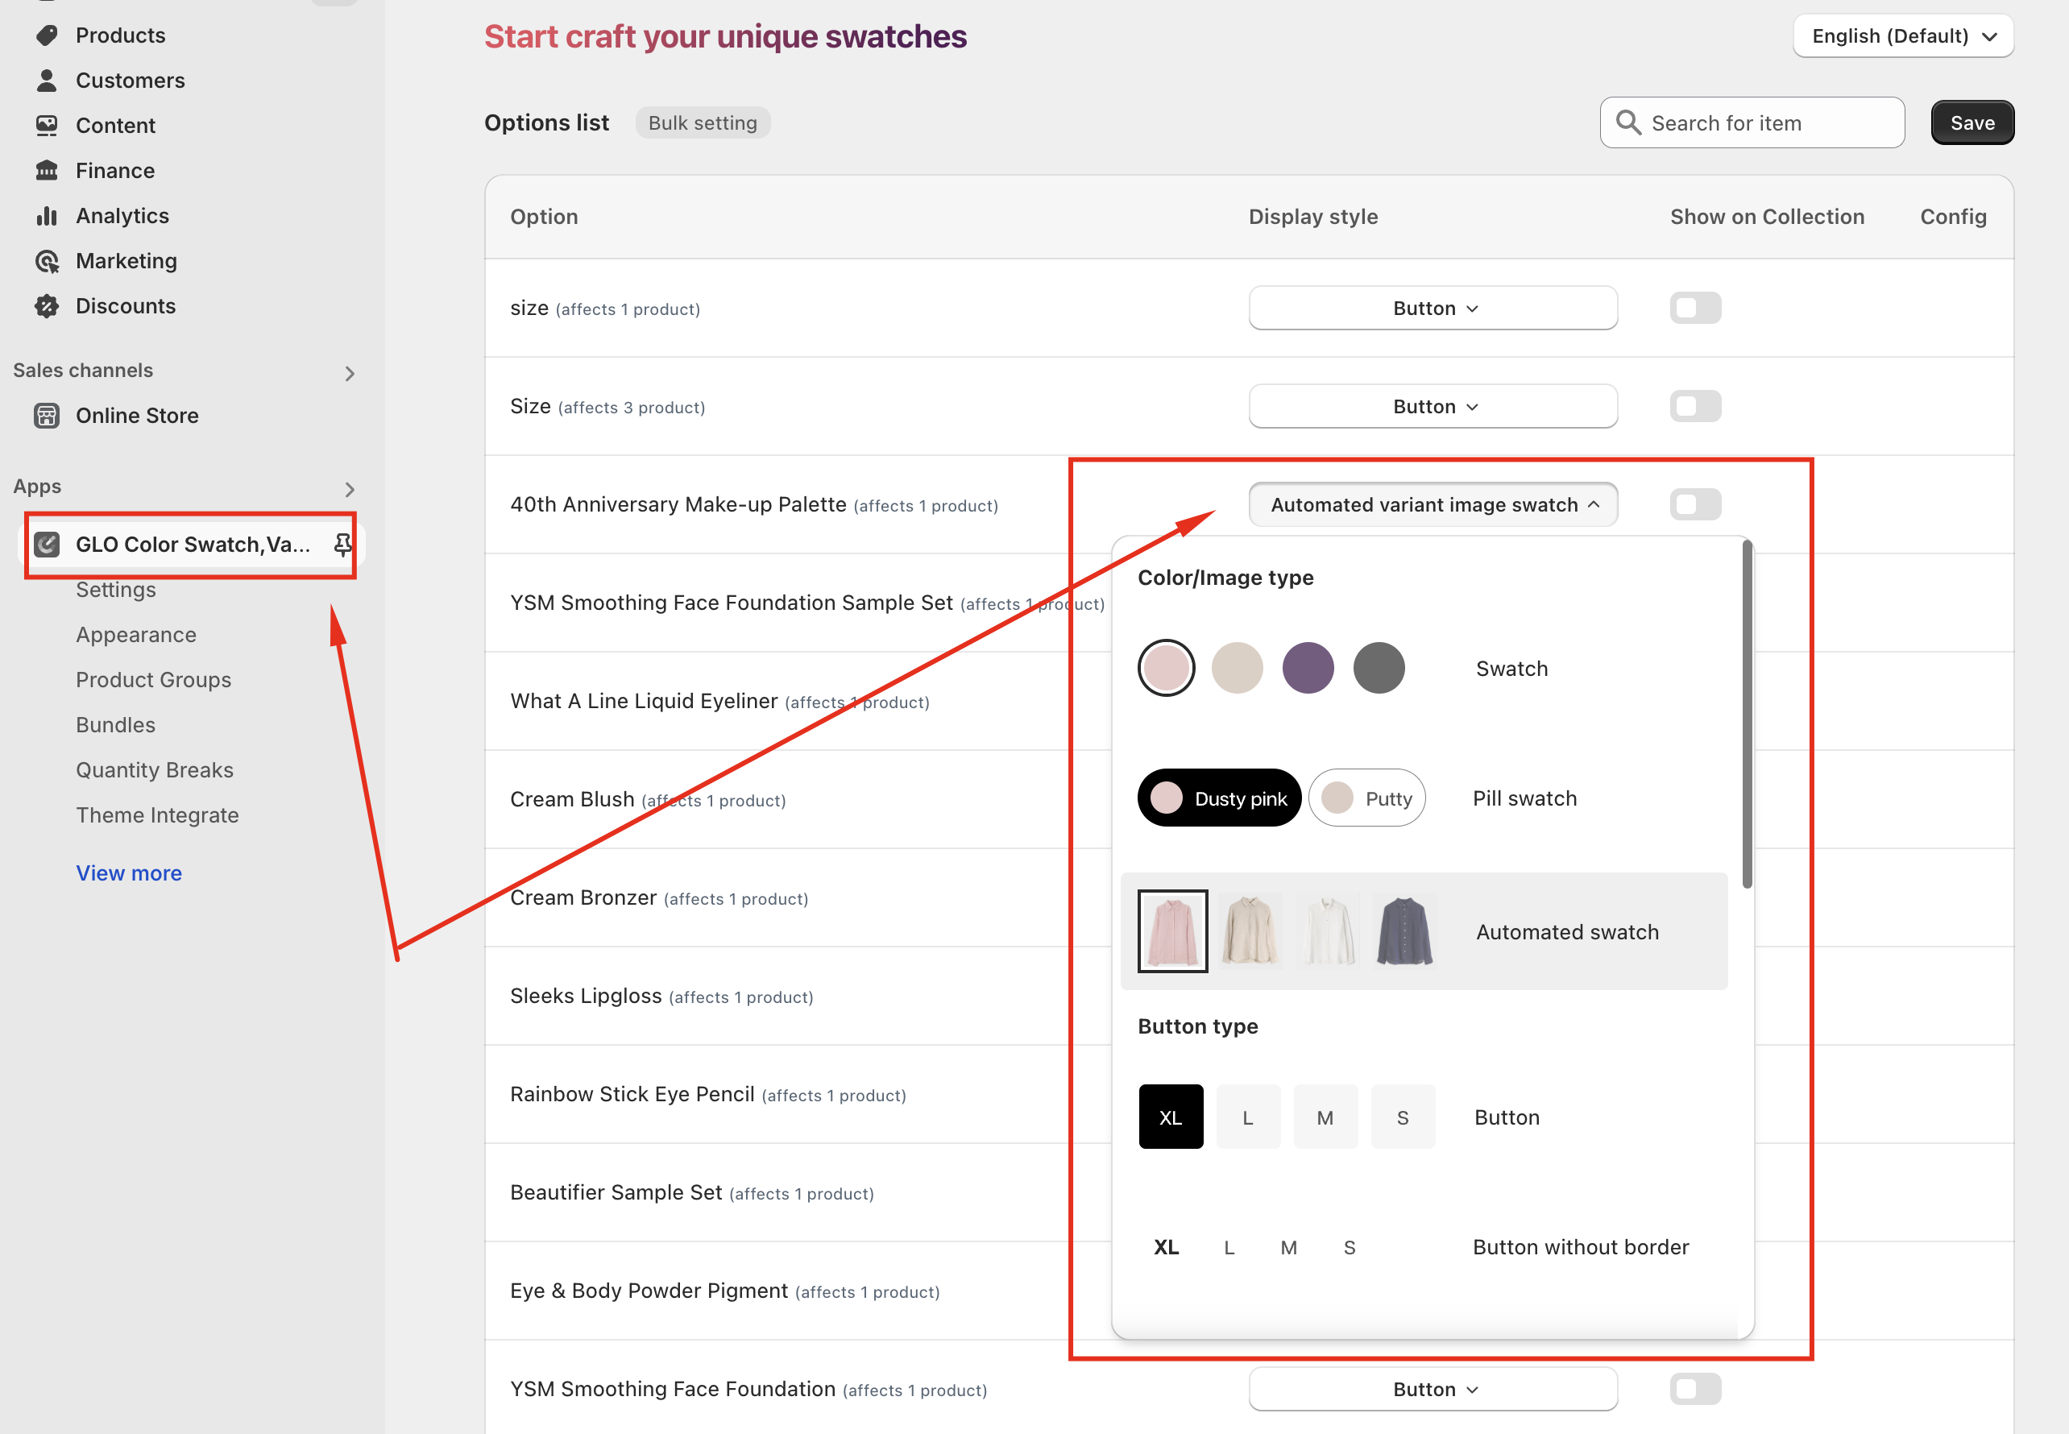2069x1434 pixels.
Task: Toggle Show on Collection for 40th Anniversary Palette
Action: point(1694,505)
